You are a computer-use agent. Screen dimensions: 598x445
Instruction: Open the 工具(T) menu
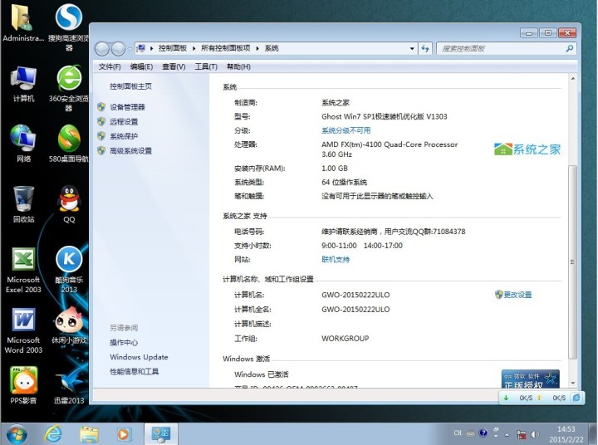tap(206, 66)
